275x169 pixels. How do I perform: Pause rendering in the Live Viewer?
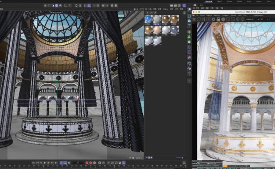click(x=203, y=19)
